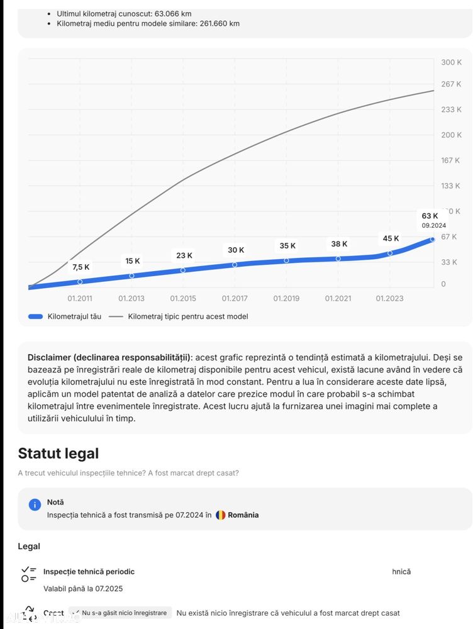Select the 7,5 K data point on chart
This screenshot has height=629, width=473.
80,282
